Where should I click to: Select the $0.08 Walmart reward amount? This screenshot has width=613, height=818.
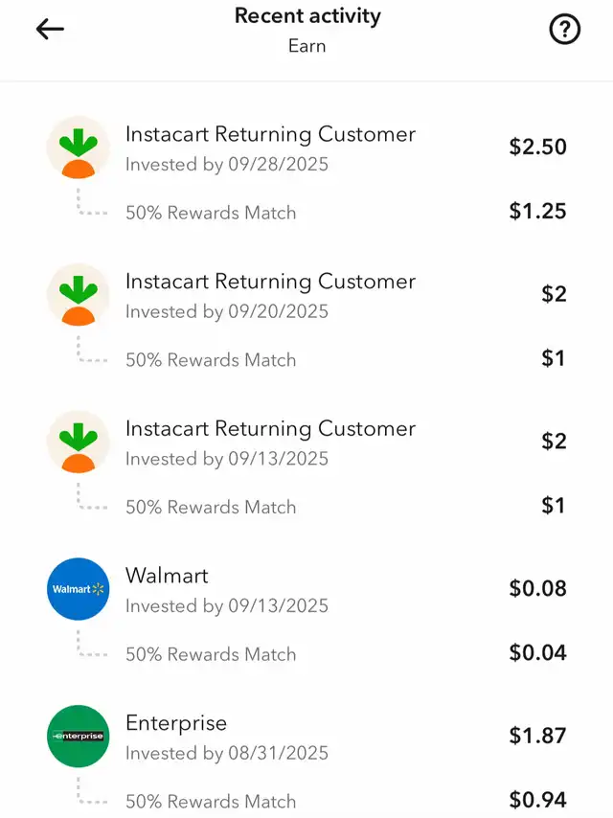coord(538,588)
